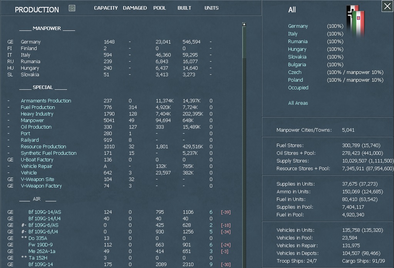Close the production screen with the X button
Screen dimensions: 394x268
387,6
